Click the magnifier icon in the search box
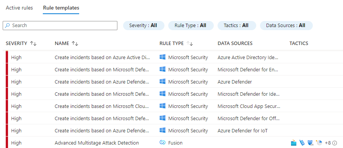 pyautogui.click(x=7, y=25)
